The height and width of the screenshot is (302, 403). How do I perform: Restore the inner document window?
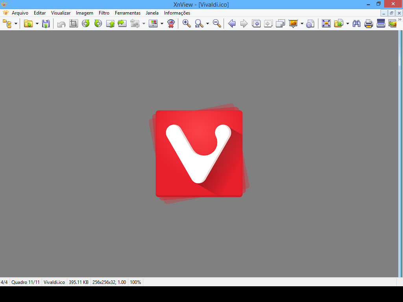pos(392,13)
